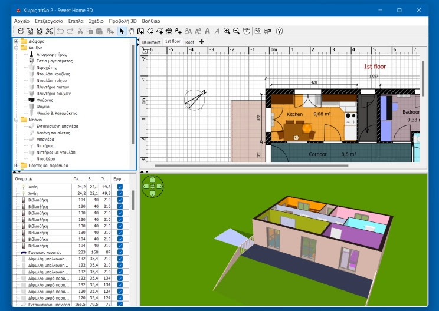
Task: Click the Paste clipboard icon
Action: [x=99, y=31]
